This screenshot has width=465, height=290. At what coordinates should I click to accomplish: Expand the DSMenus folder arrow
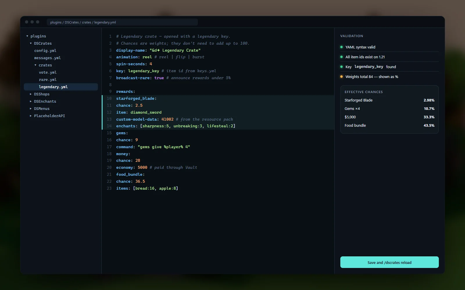tap(31, 109)
